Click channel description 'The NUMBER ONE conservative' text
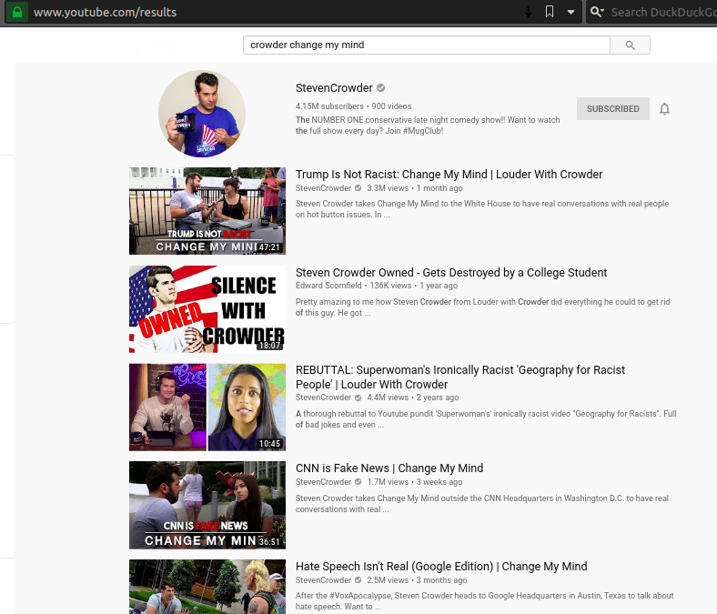This screenshot has width=717, height=614. pos(428,126)
